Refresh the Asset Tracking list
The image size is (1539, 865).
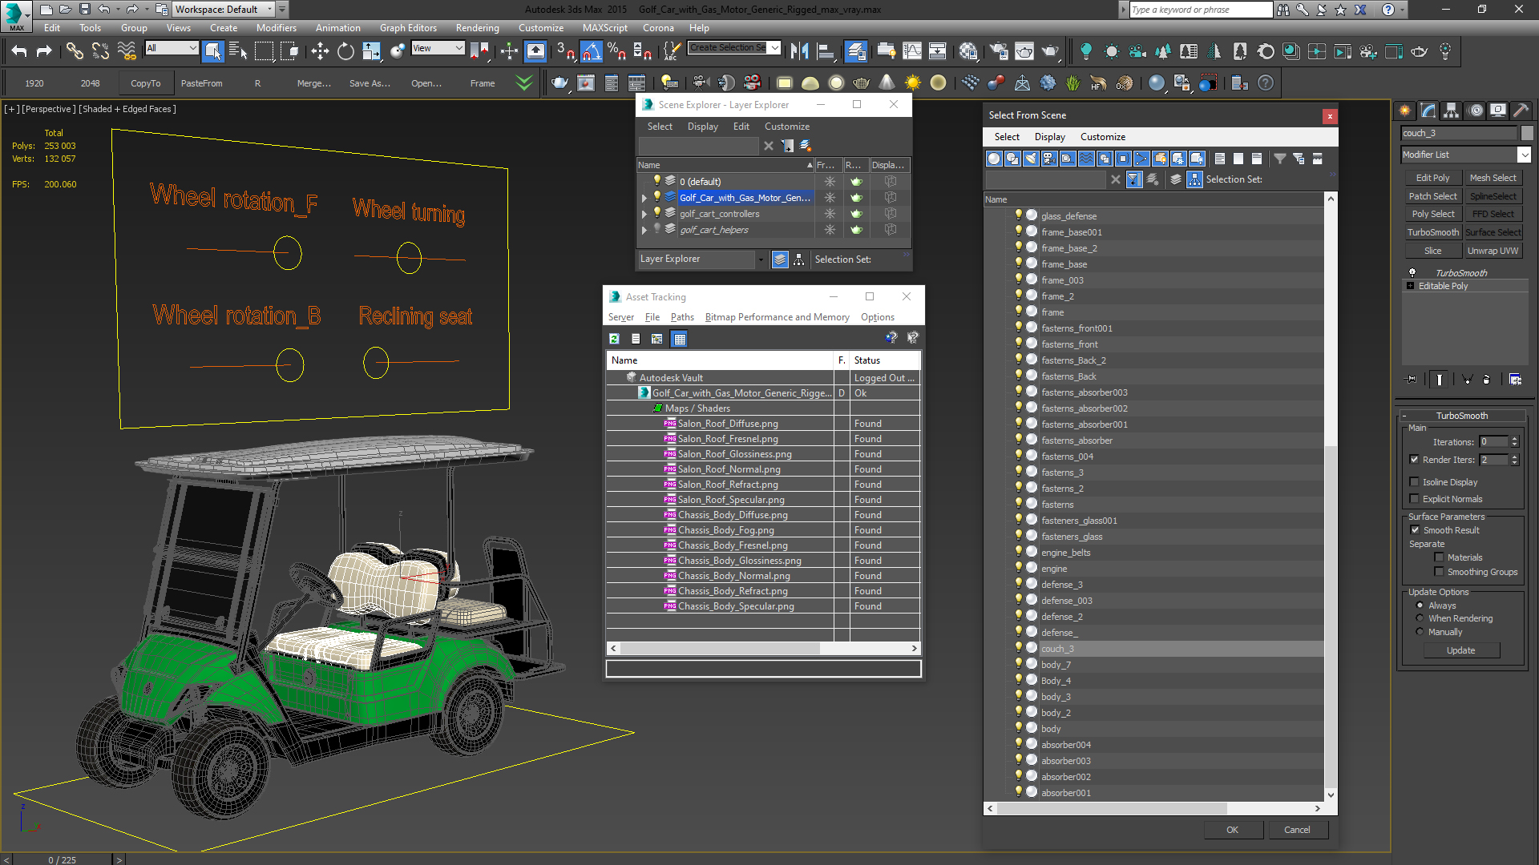coord(614,339)
